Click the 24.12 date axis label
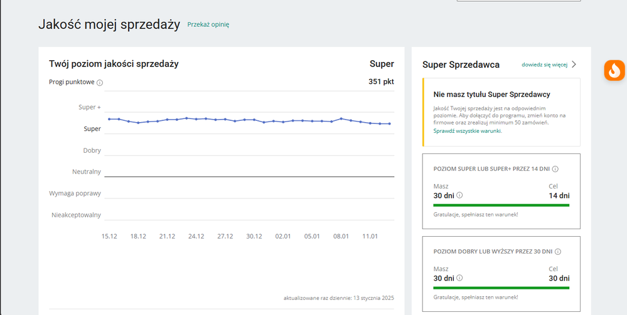Image resolution: width=627 pixels, height=315 pixels. 196,236
